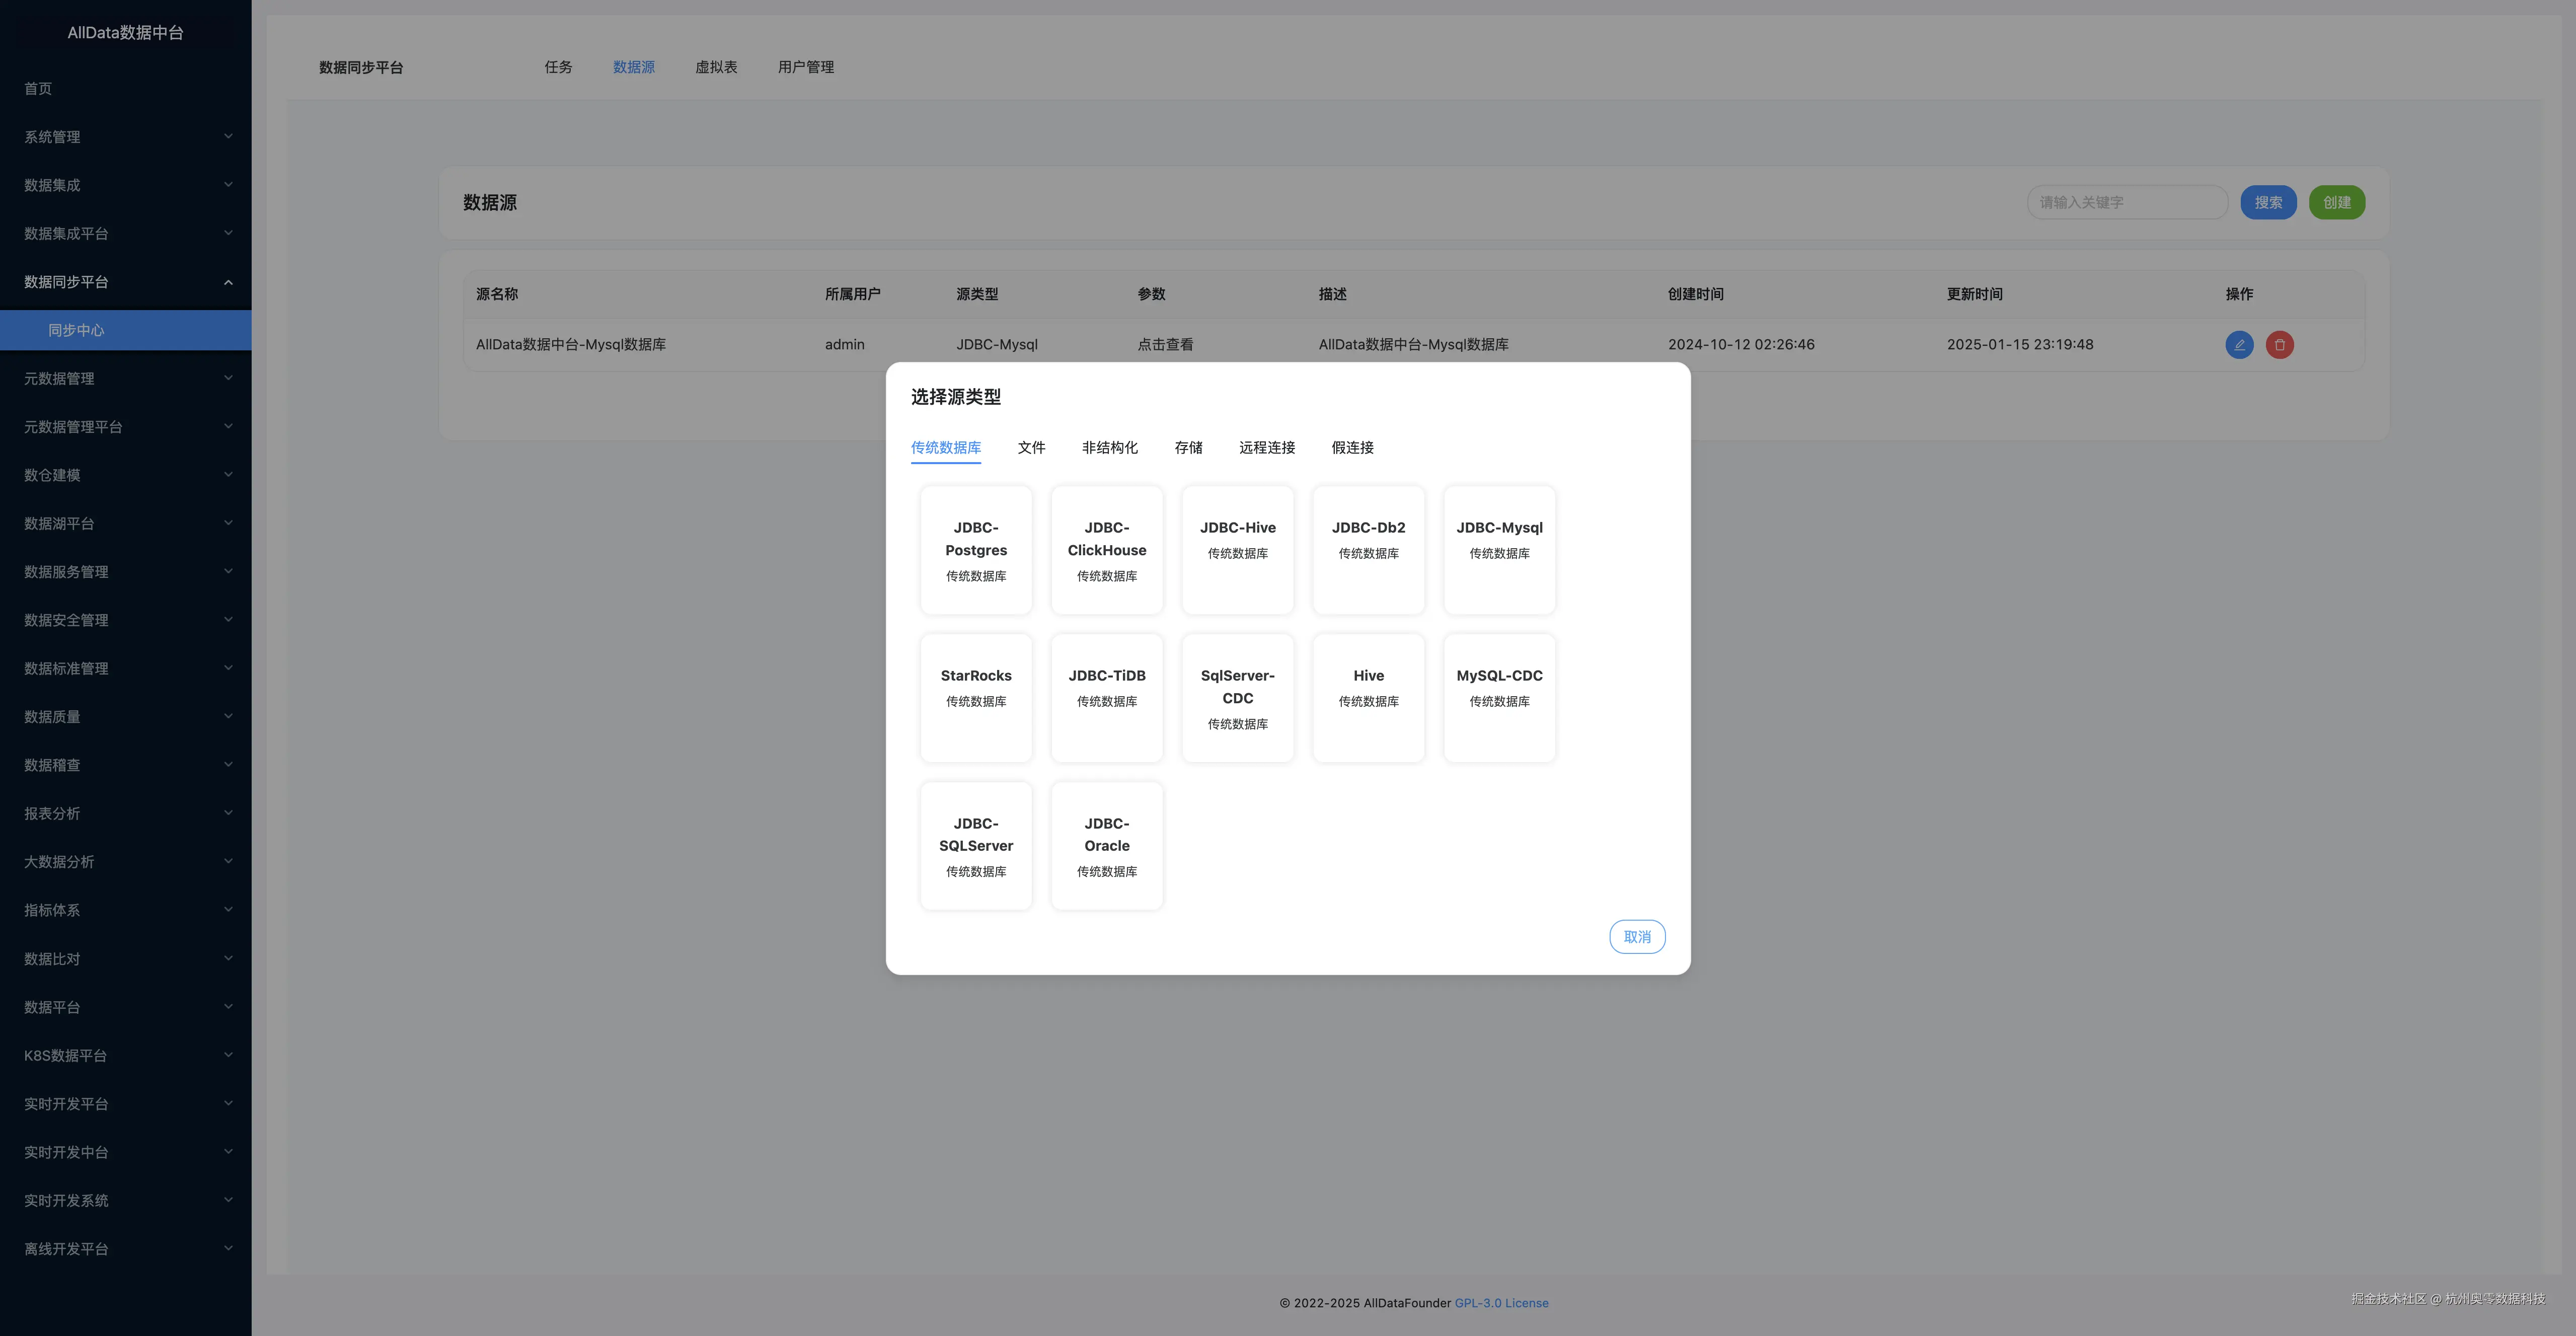Image resolution: width=2576 pixels, height=1336 pixels.
Task: Select the JDBC-Postgres source type card
Action: click(976, 550)
